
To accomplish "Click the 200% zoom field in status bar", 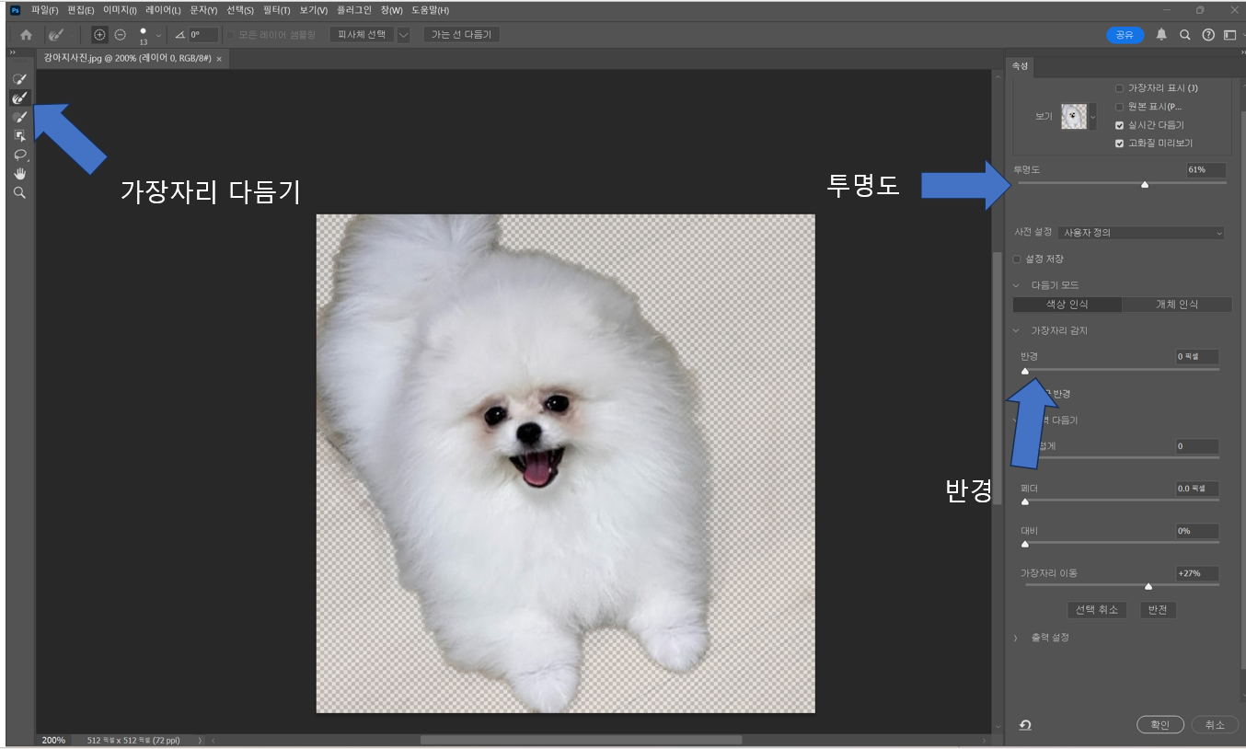I will [x=54, y=740].
